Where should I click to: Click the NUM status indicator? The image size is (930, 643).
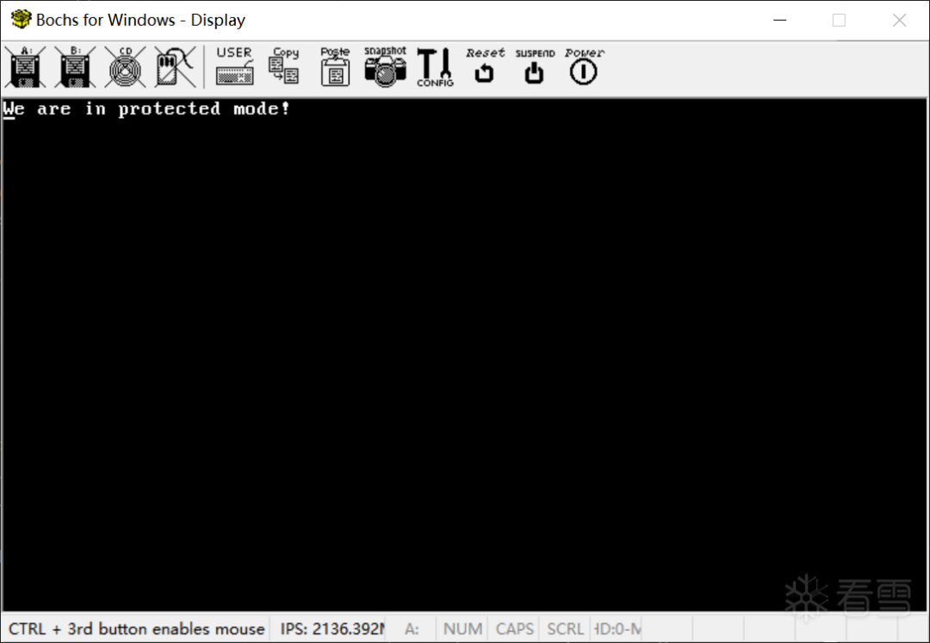pos(462,628)
